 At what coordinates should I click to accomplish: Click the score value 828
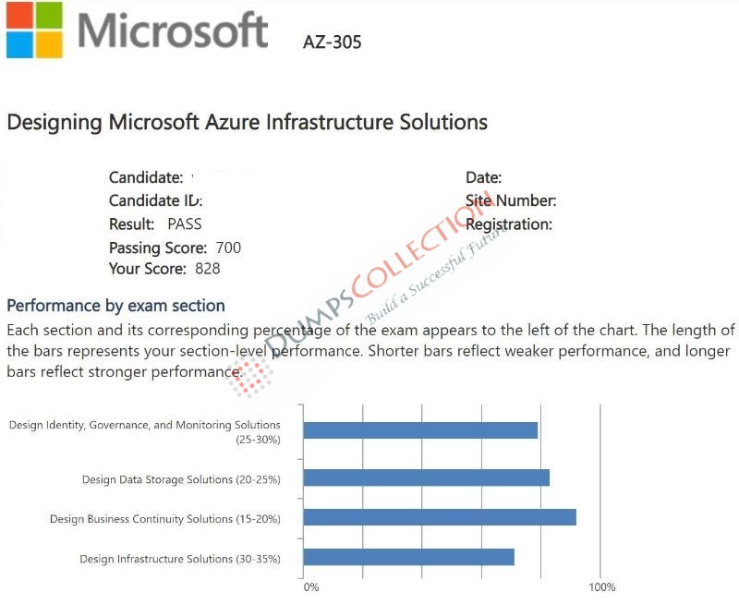(208, 269)
